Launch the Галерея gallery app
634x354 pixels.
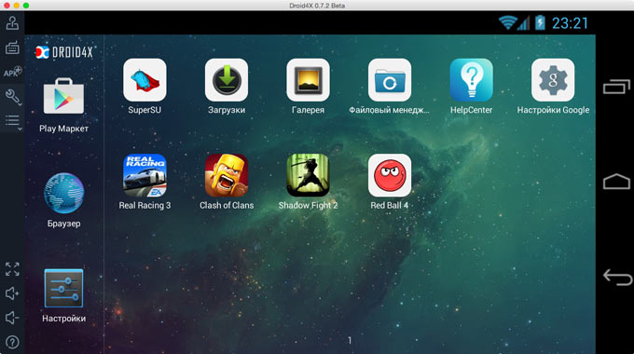(308, 80)
